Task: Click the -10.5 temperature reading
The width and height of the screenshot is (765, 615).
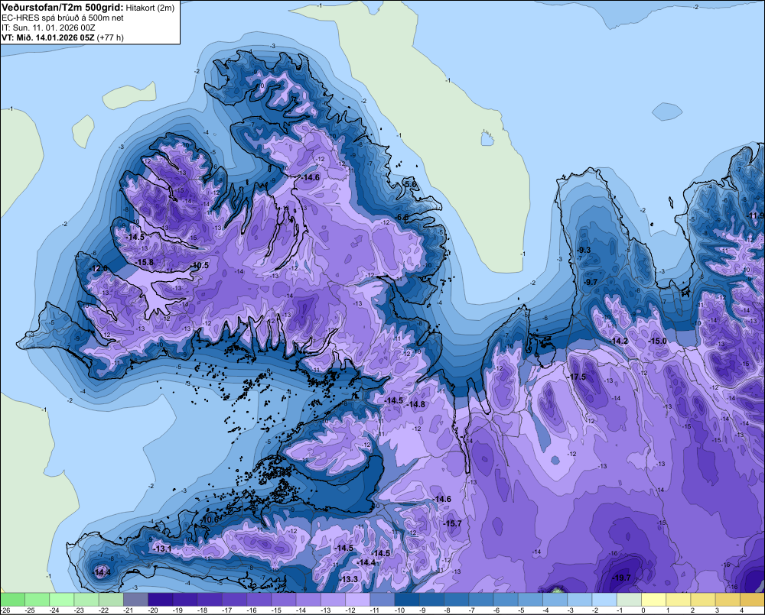Action: [199, 266]
